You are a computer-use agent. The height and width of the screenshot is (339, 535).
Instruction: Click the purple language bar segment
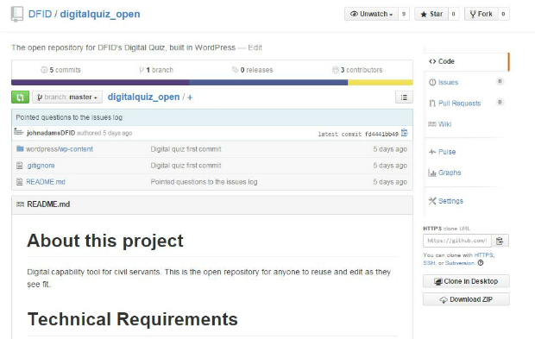[x=100, y=83]
